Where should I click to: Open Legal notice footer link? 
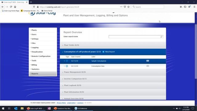[x=71, y=103]
